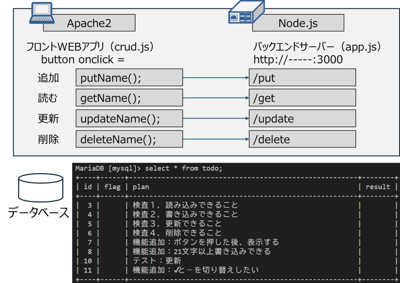
Task: Click the id cell with value 5
Action: 90,224
